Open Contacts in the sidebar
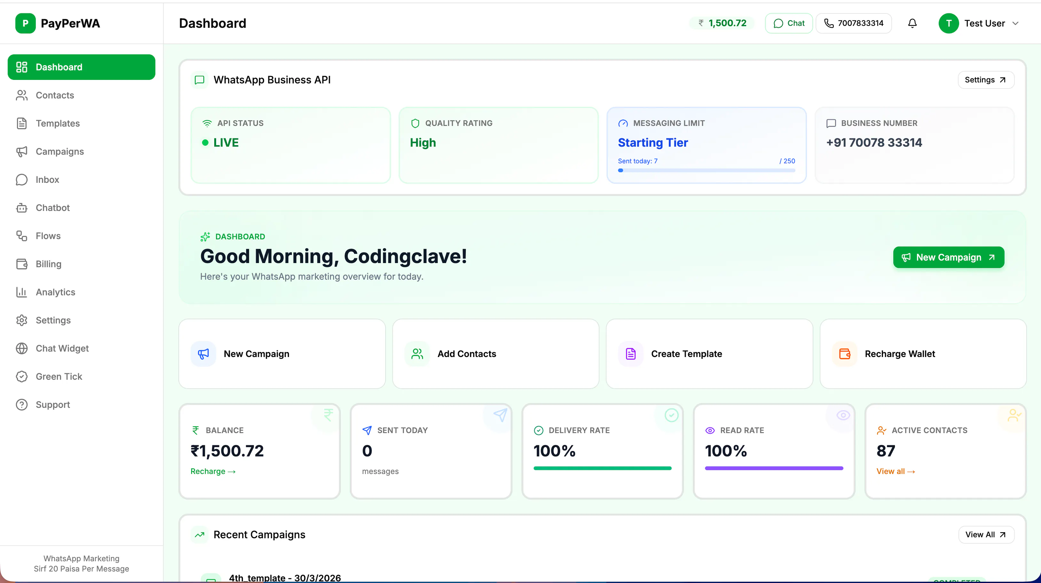This screenshot has height=583, width=1041. (81, 95)
